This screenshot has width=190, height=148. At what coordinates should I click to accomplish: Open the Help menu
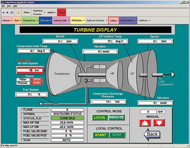15,6
